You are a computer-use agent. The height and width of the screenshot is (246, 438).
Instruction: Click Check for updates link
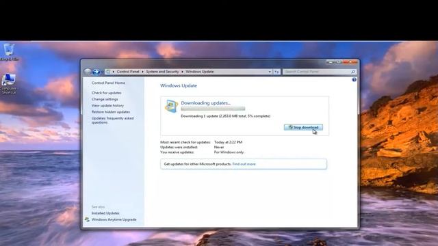pos(107,93)
